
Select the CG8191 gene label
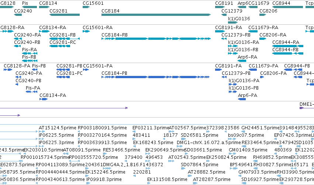[x=224, y=3]
